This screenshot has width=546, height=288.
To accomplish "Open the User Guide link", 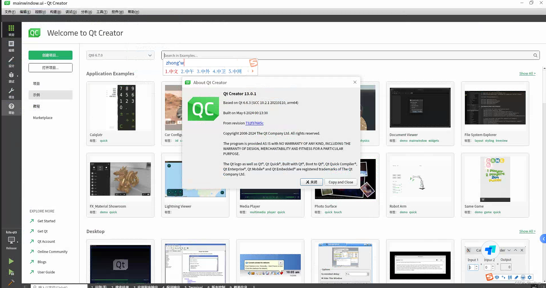I will pyautogui.click(x=46, y=272).
